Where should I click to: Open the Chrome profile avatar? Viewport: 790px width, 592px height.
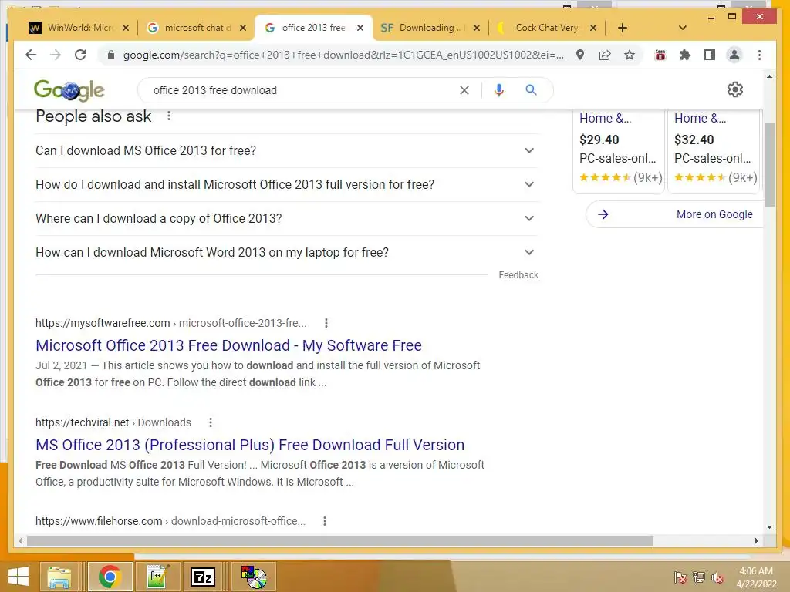pos(734,55)
